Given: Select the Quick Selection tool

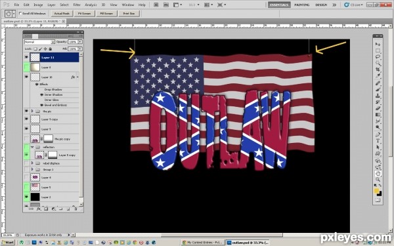Looking at the screenshot, I should pyautogui.click(x=378, y=63).
